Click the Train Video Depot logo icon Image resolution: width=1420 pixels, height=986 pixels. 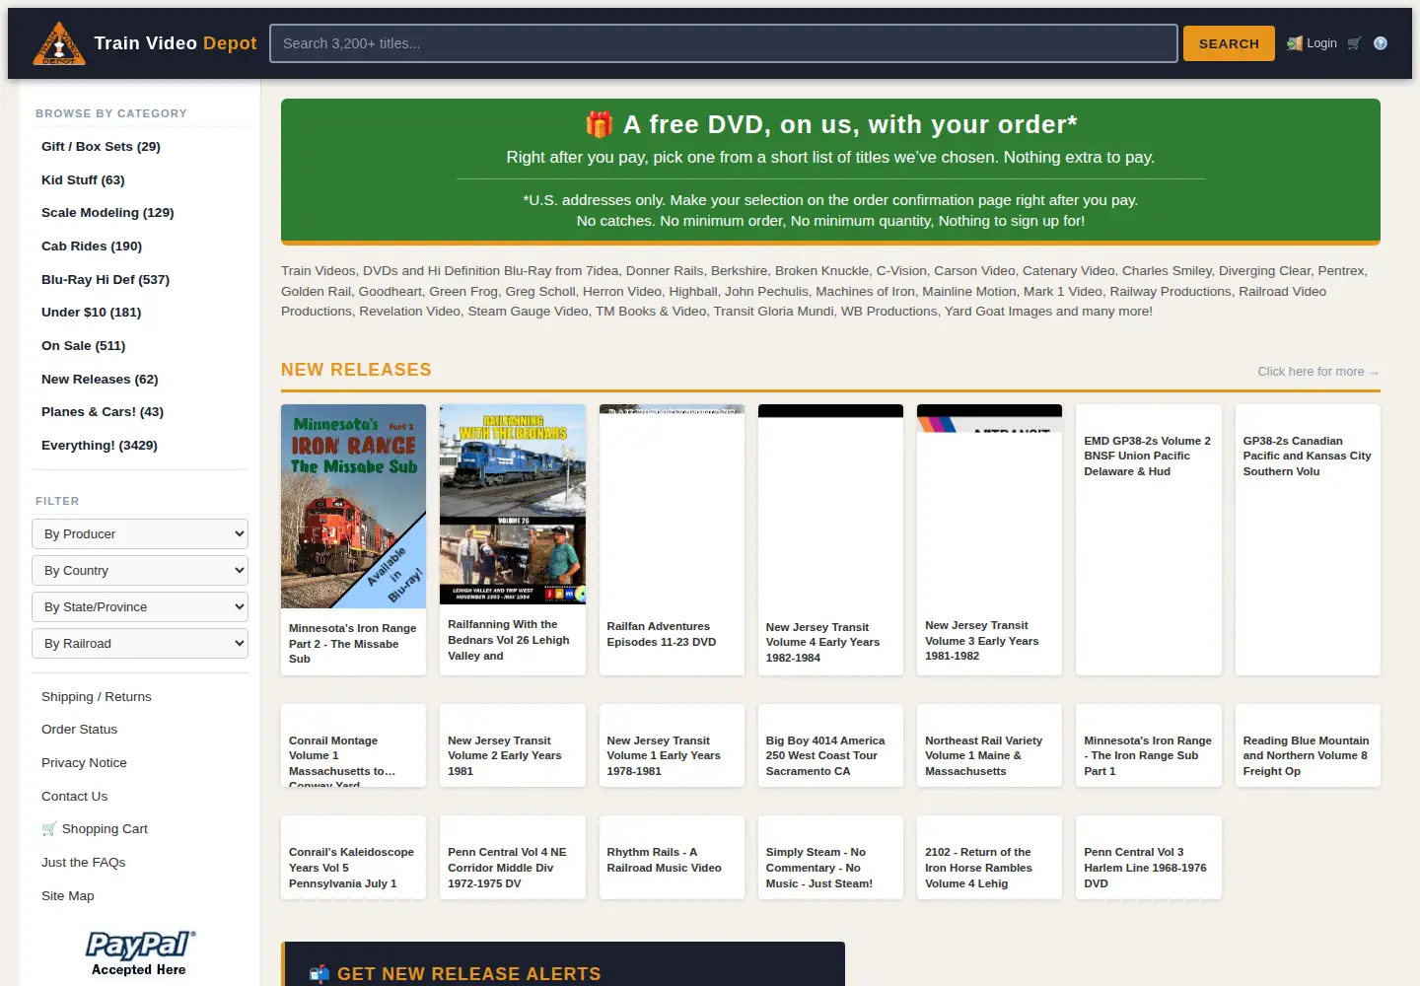click(x=59, y=43)
